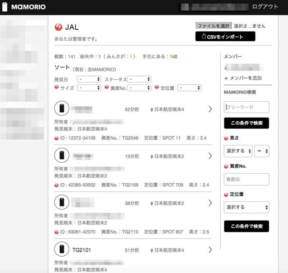Open 発見日 sort dropdown
The height and width of the screenshot is (273, 288).
[89, 79]
